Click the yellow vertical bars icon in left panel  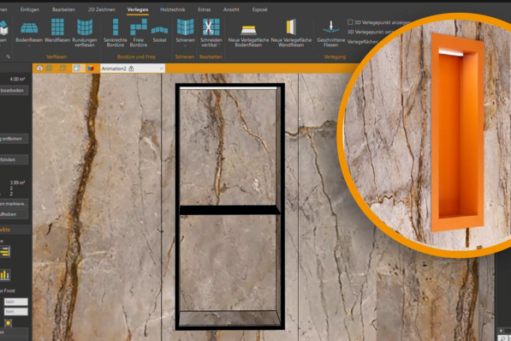[x=5, y=275]
